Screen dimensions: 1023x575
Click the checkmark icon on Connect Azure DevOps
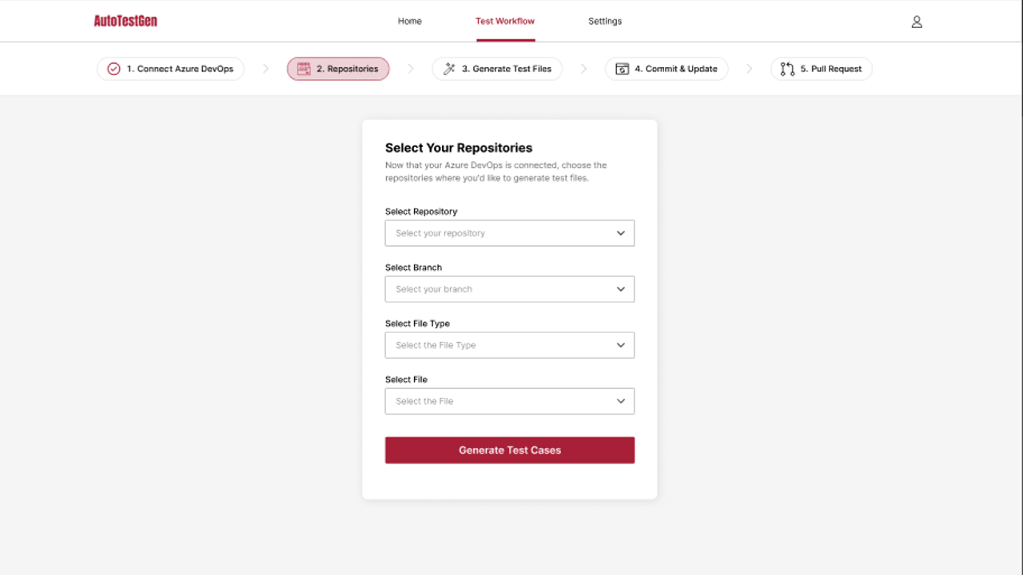(x=113, y=69)
